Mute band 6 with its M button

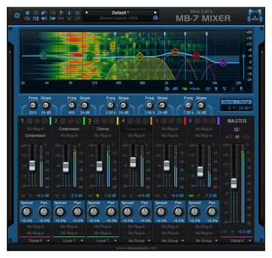(x=205, y=121)
